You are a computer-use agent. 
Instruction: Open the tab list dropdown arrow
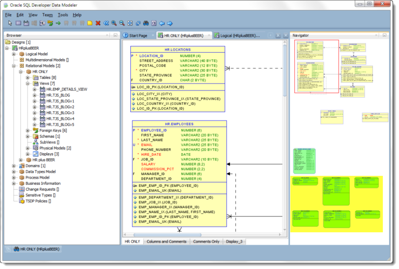coord(286,35)
